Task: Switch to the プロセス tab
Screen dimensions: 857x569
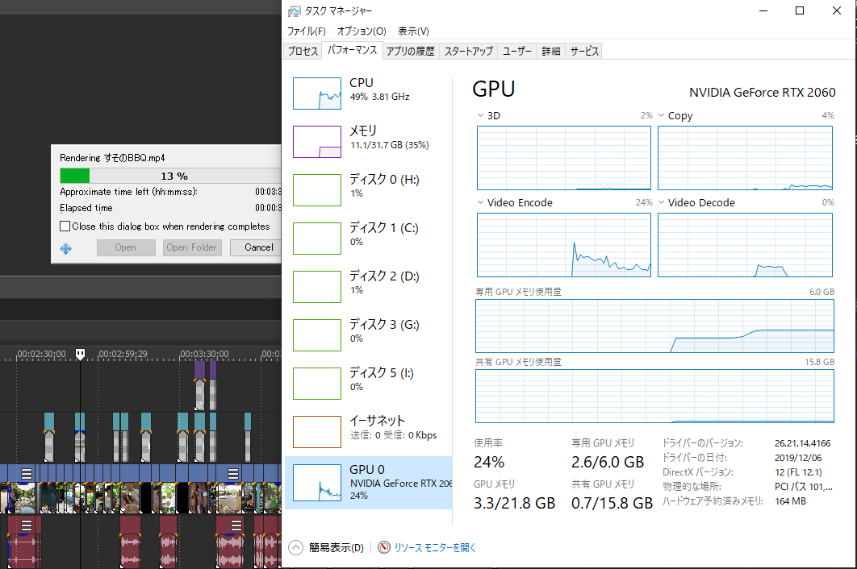Action: tap(303, 51)
